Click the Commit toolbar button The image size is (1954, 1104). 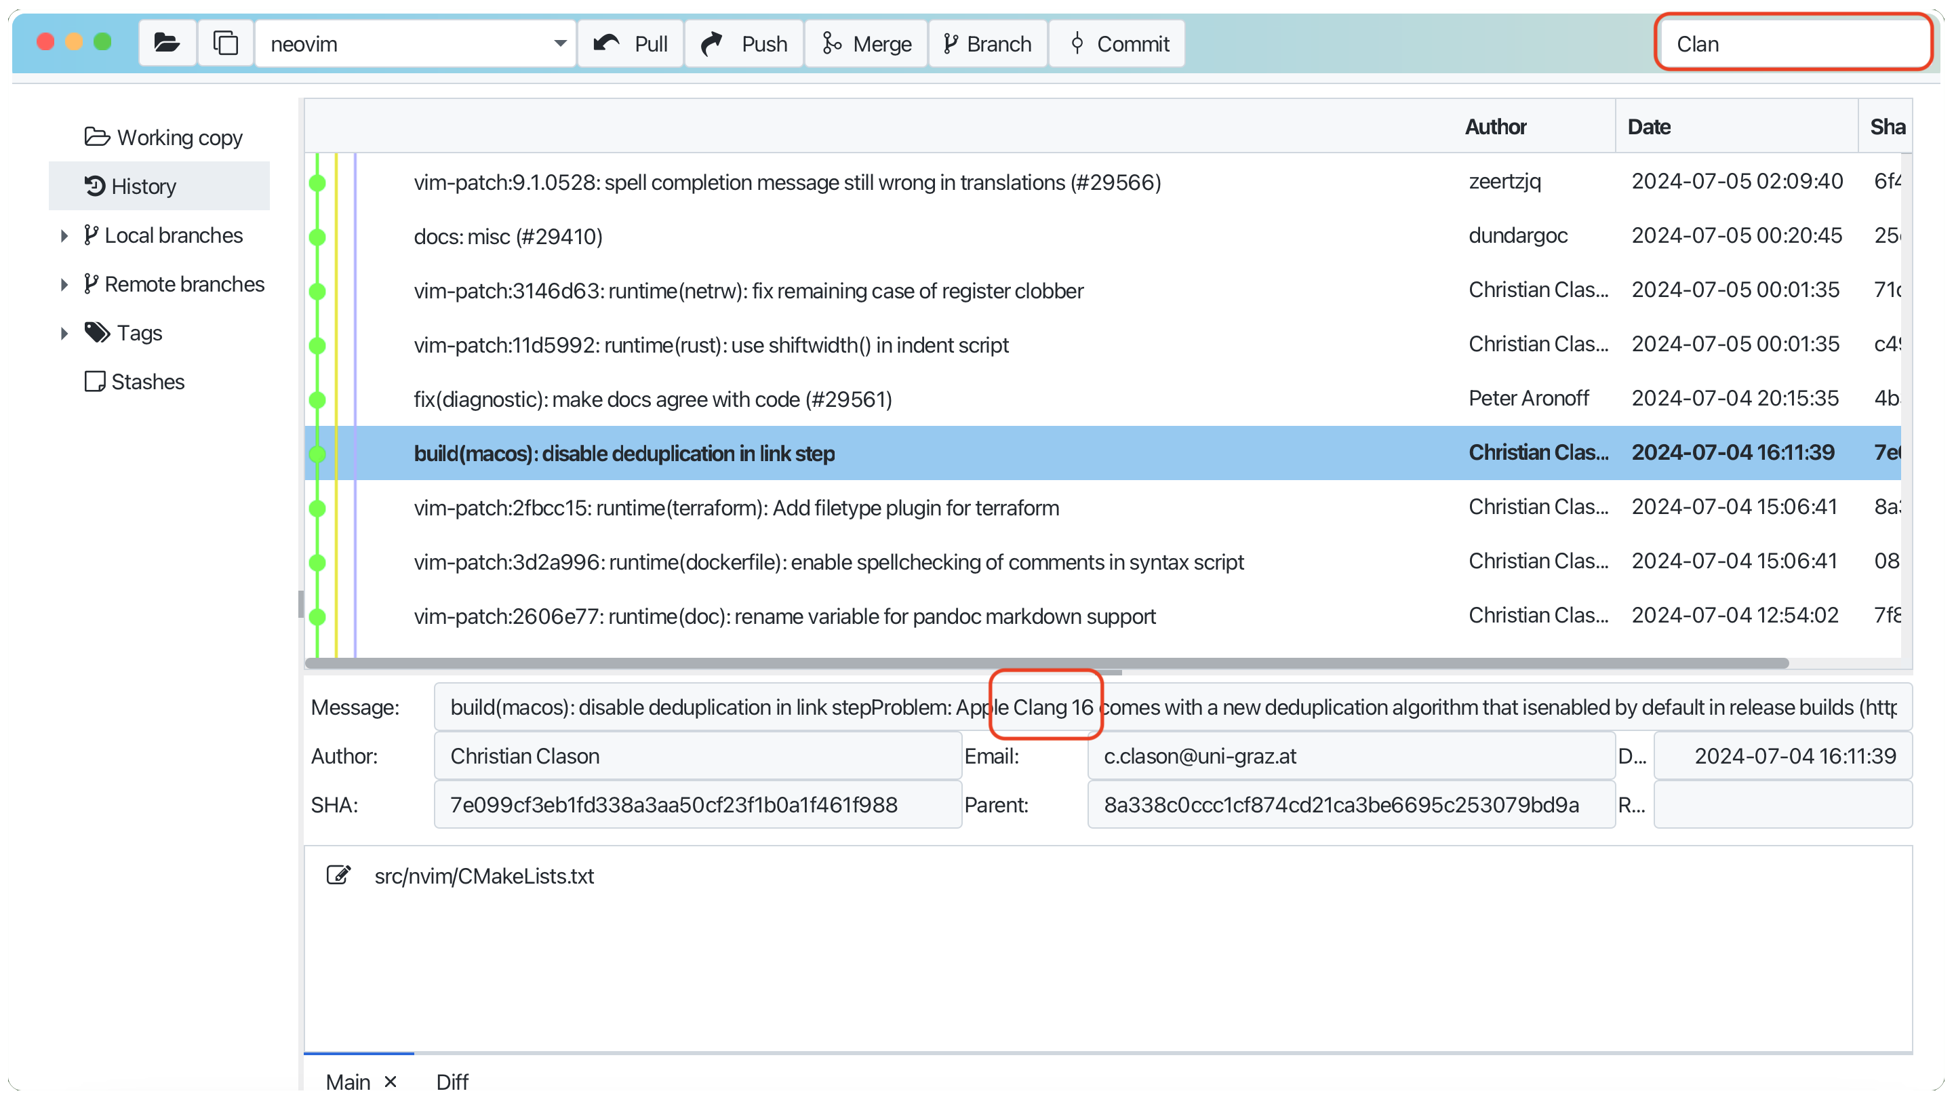click(x=1118, y=43)
